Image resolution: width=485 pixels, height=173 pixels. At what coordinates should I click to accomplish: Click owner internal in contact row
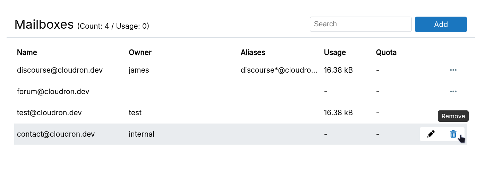(x=142, y=134)
